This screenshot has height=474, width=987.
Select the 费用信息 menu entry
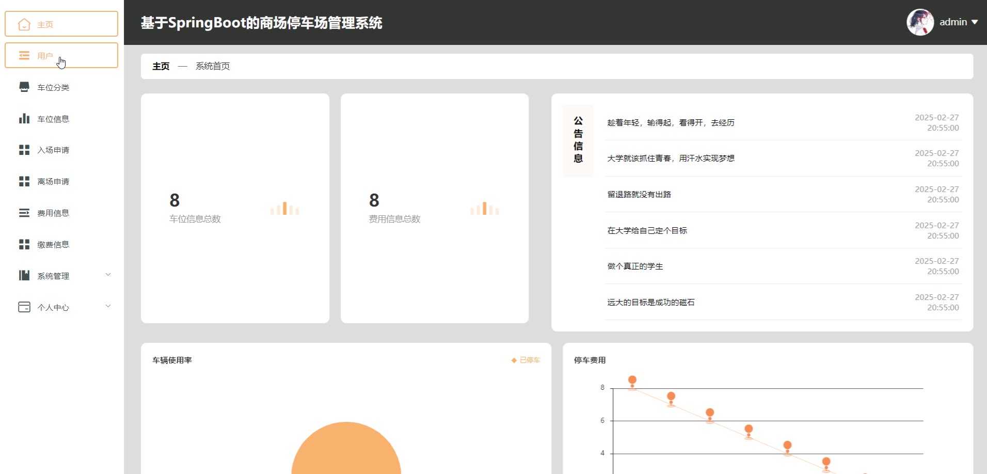coord(53,213)
